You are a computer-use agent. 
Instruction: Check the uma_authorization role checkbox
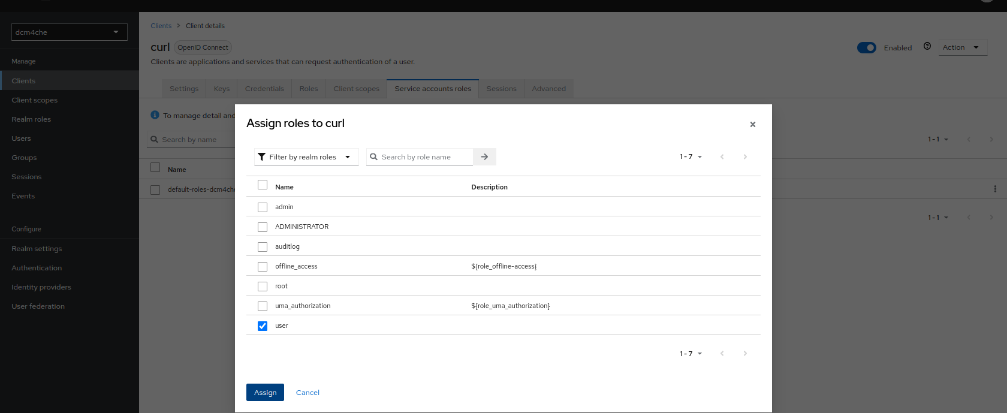263,306
